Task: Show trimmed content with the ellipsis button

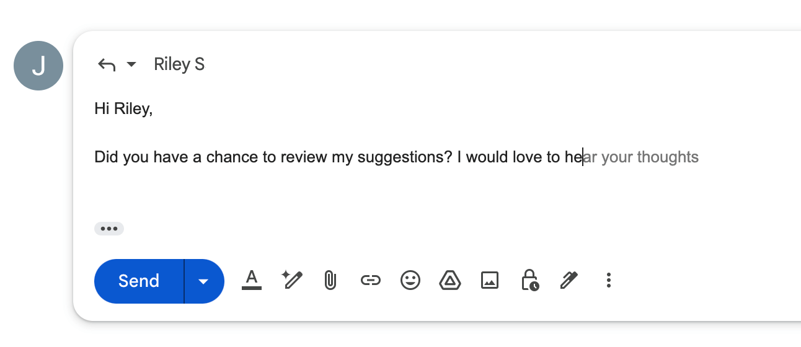Action: pyautogui.click(x=109, y=229)
